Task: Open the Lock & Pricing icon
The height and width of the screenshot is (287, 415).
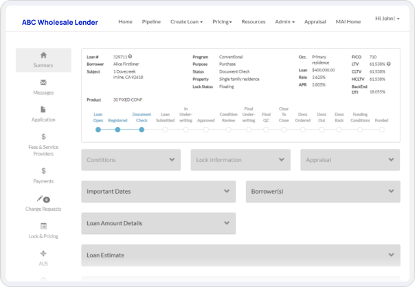Action: pyautogui.click(x=43, y=226)
